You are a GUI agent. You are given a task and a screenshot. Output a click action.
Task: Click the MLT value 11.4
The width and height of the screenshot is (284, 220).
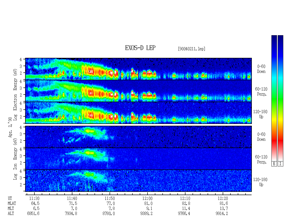tap(186, 209)
